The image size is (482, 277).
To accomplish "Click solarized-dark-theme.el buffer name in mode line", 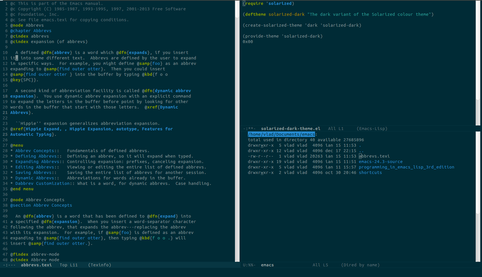I will [291, 129].
